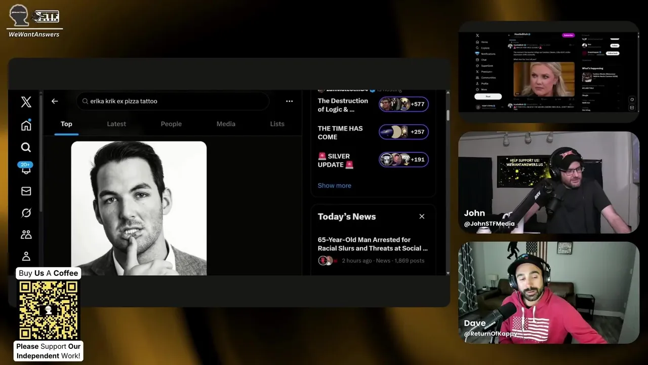Open the 'SILVER UPDATE' space
Screen dimensions: 648x365
336,160
